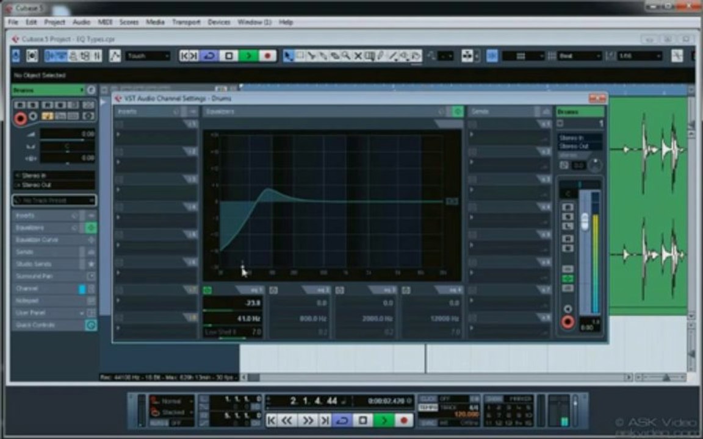This screenshot has width=703, height=439.
Task: Click Stop on the transport panel
Action: 362,420
